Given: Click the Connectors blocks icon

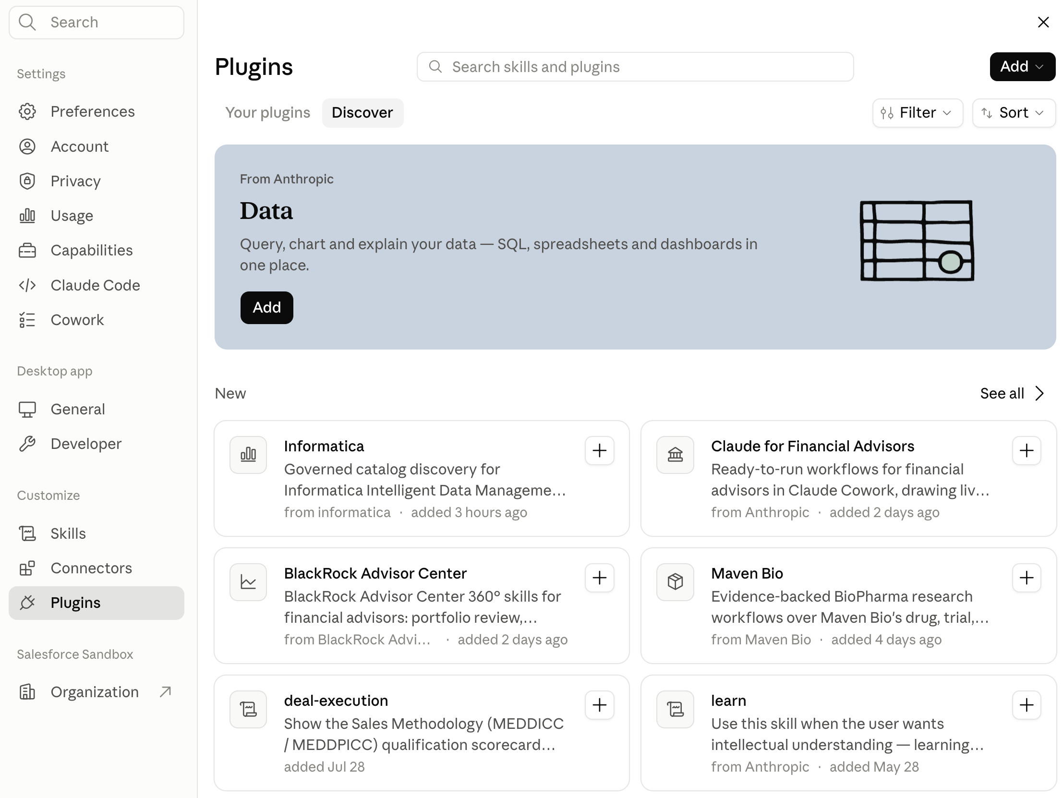Looking at the screenshot, I should [27, 568].
